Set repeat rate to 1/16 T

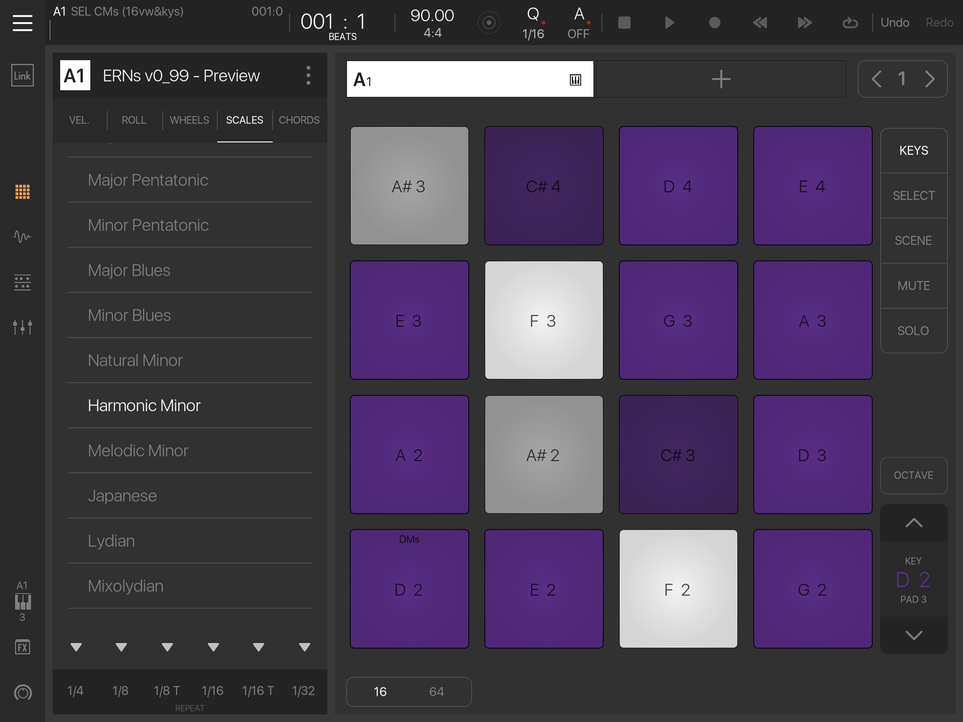coord(258,691)
